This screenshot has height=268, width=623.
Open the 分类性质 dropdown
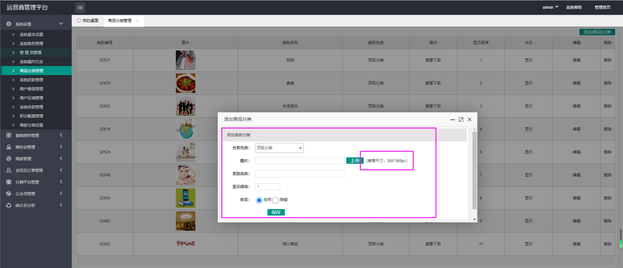[x=279, y=148]
